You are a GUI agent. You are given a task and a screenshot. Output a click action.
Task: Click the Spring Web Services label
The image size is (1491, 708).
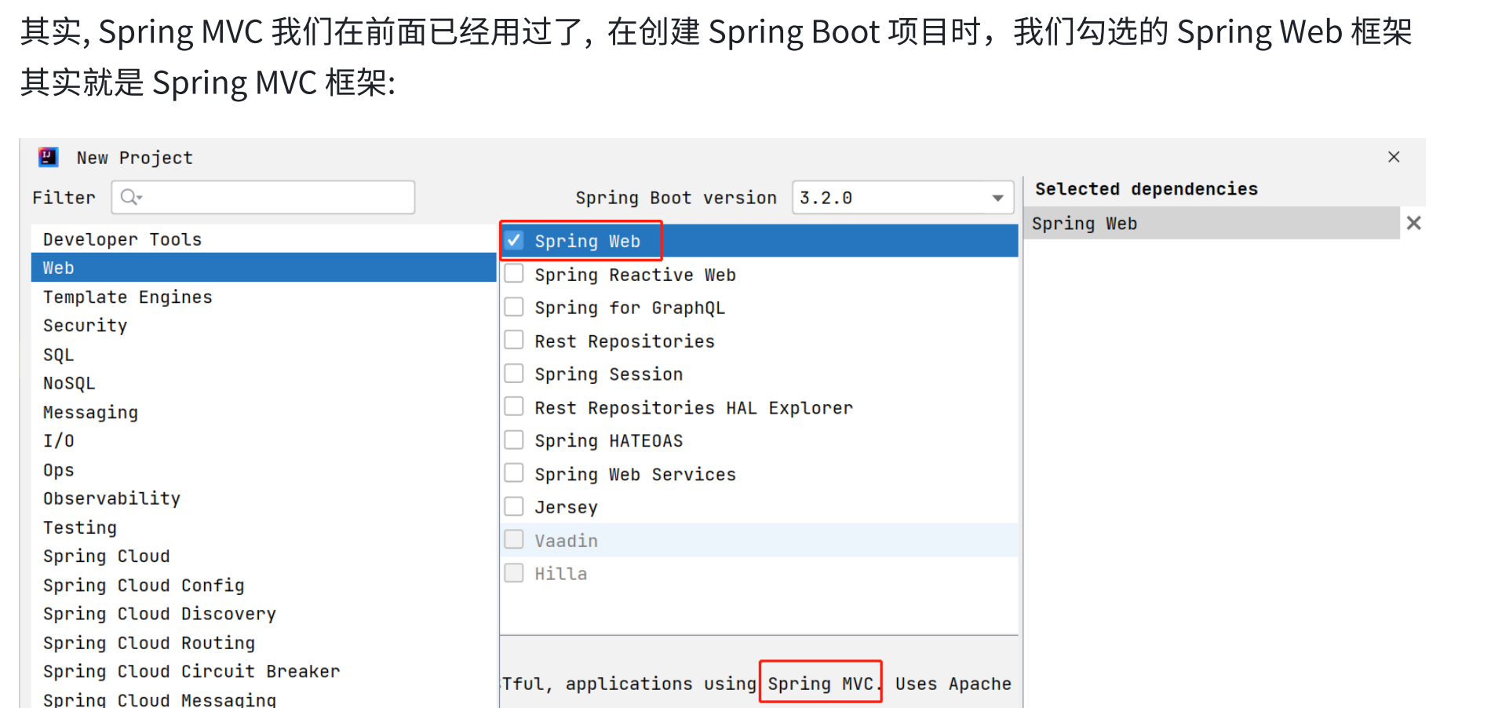tap(635, 474)
